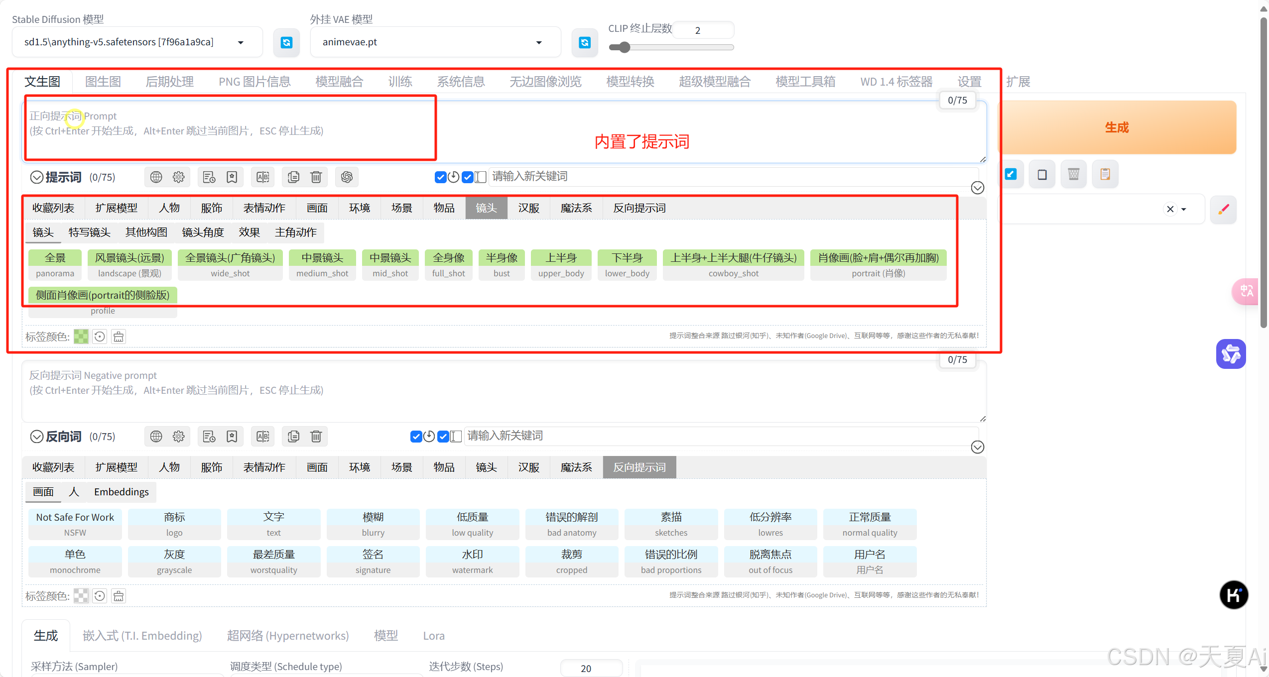Click the language globe icon in 提示词 toolbar
1269x677 pixels.
tap(156, 177)
